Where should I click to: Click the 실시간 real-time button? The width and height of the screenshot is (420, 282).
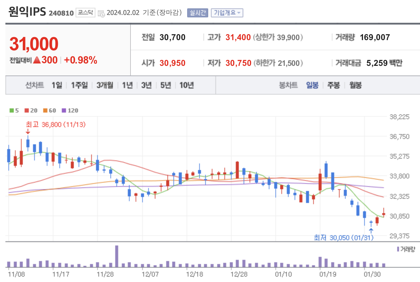click(197, 13)
